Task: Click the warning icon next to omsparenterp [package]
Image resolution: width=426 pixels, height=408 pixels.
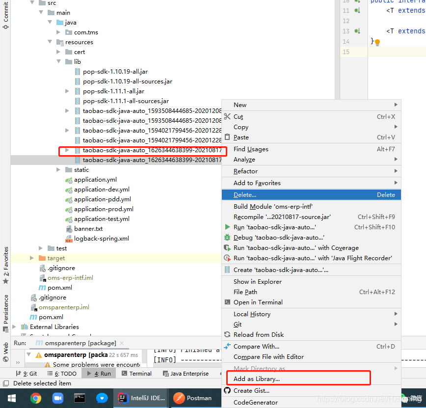Action: 39,355
